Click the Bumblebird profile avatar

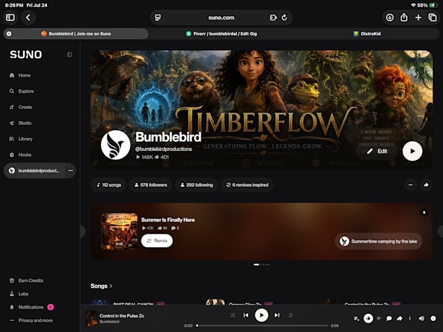pos(115,145)
